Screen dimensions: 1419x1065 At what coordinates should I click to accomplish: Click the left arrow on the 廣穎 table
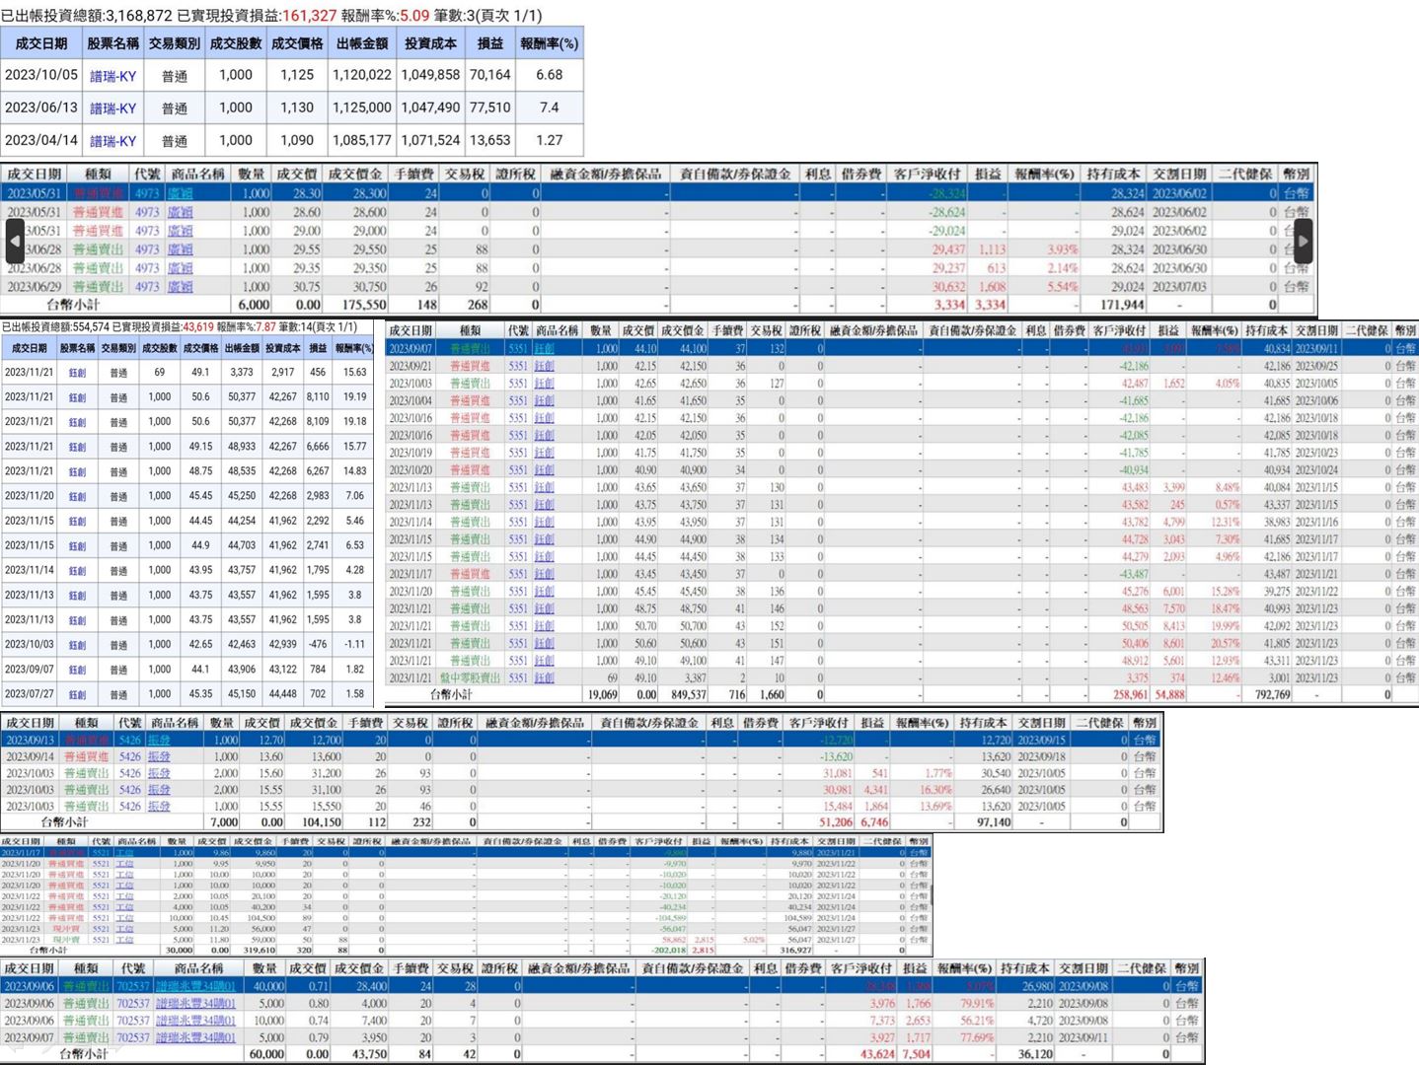[x=15, y=240]
